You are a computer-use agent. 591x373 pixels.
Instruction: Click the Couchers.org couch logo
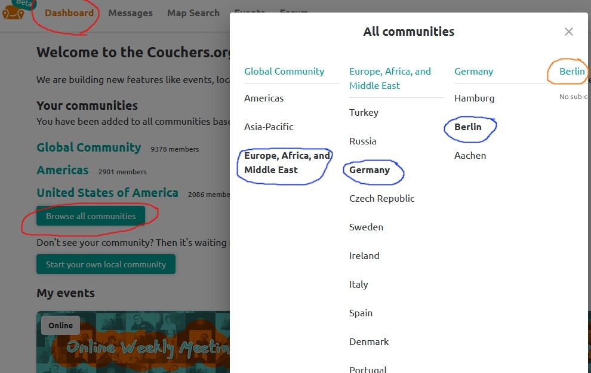[13, 13]
